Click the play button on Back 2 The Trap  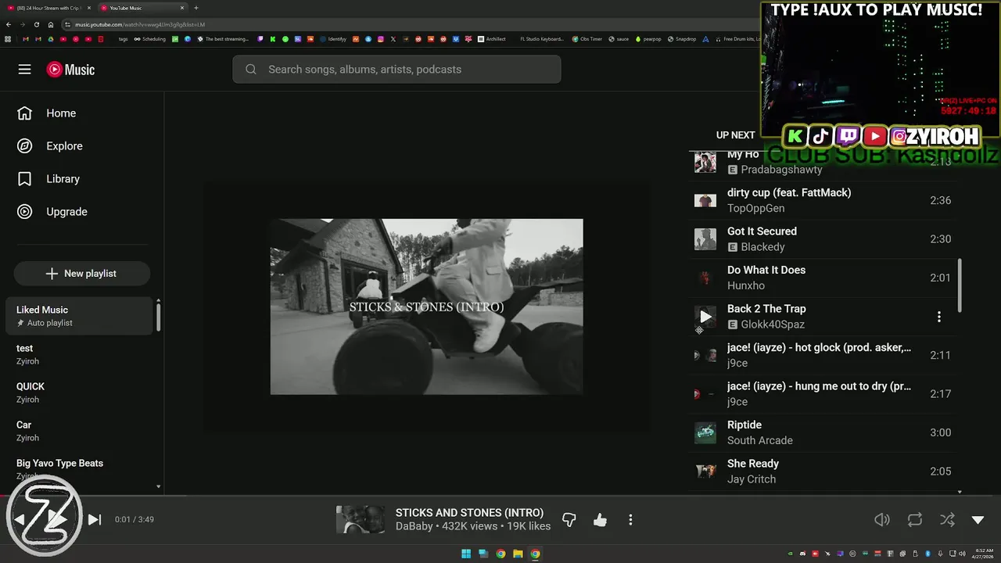pos(705,317)
